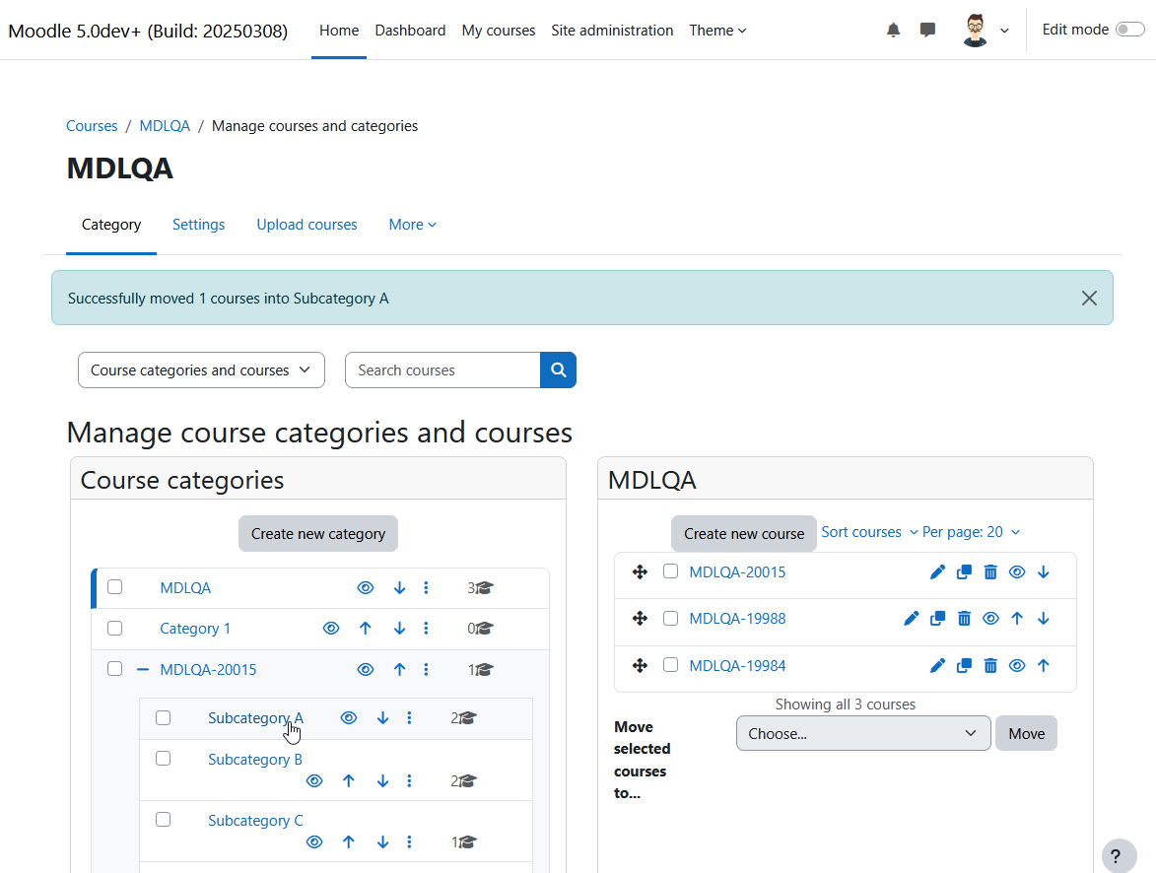Image resolution: width=1156 pixels, height=873 pixels.
Task: Open actions menu for Subcategory C
Action: point(409,842)
